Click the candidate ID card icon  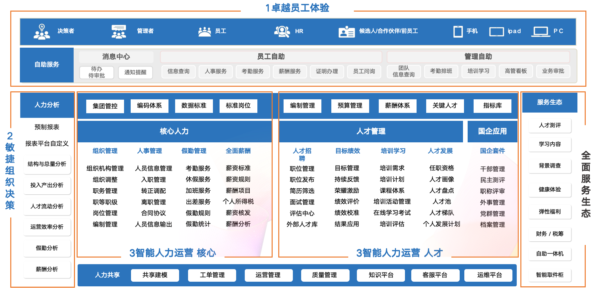pos(347,32)
